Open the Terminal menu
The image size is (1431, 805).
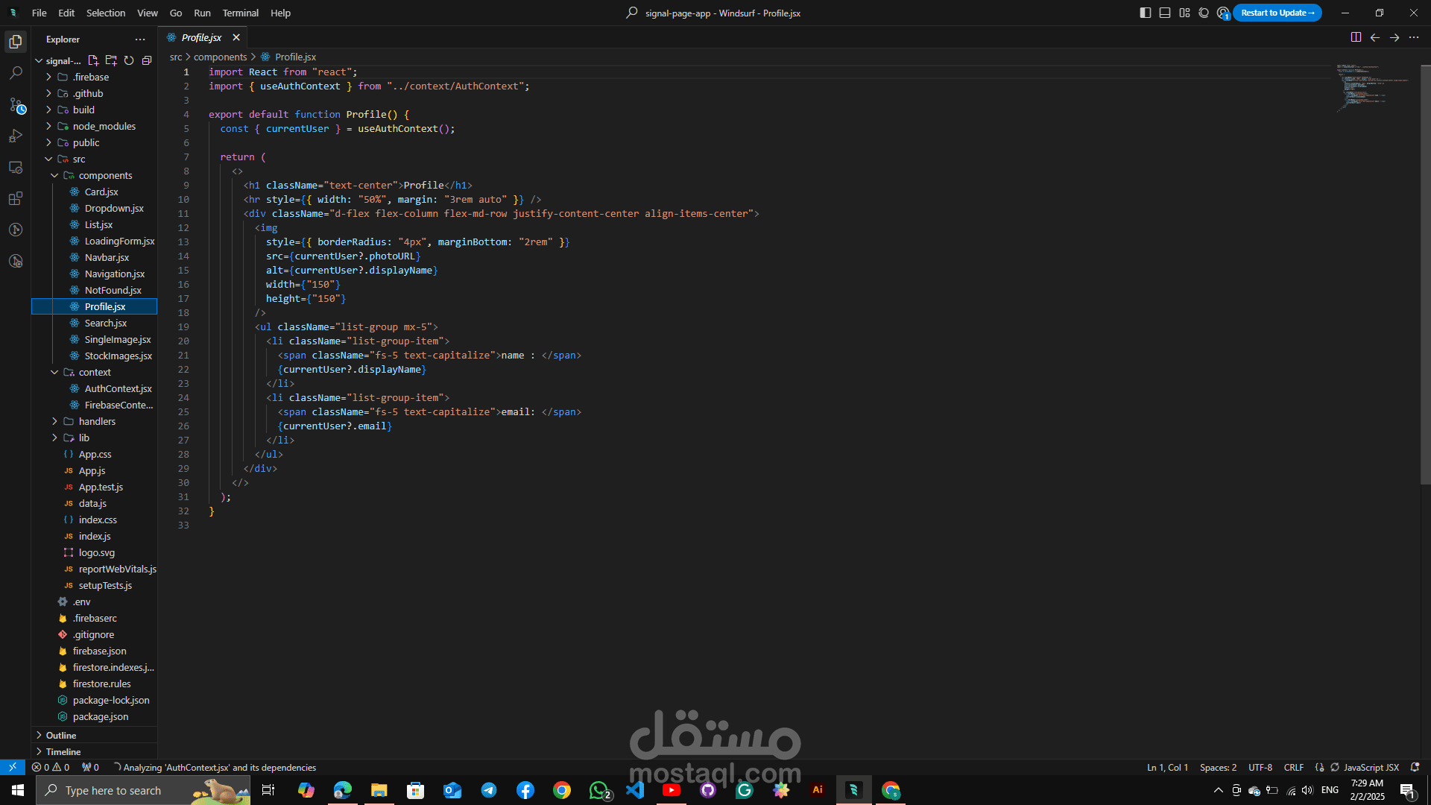(240, 13)
